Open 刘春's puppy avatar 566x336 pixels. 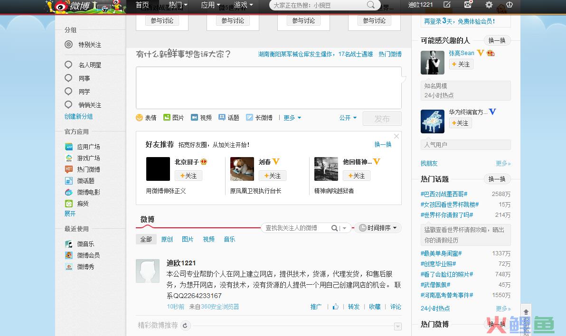click(242, 169)
